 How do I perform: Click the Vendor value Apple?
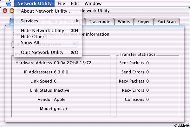tap(60, 100)
